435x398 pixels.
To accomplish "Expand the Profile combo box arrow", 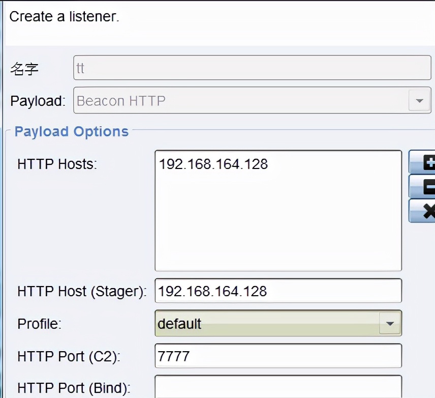I will tap(390, 324).
